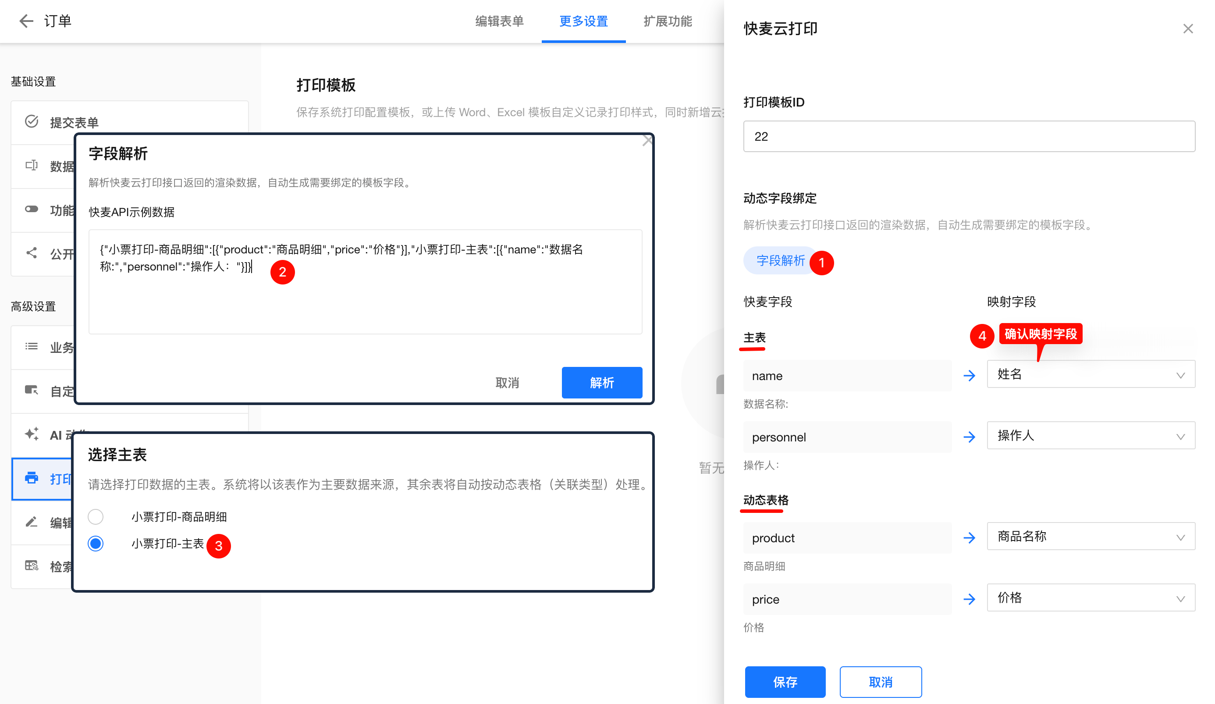Image resolution: width=1215 pixels, height=704 pixels.
Task: Select 小票打印-主表 radio option
Action: pos(96,544)
